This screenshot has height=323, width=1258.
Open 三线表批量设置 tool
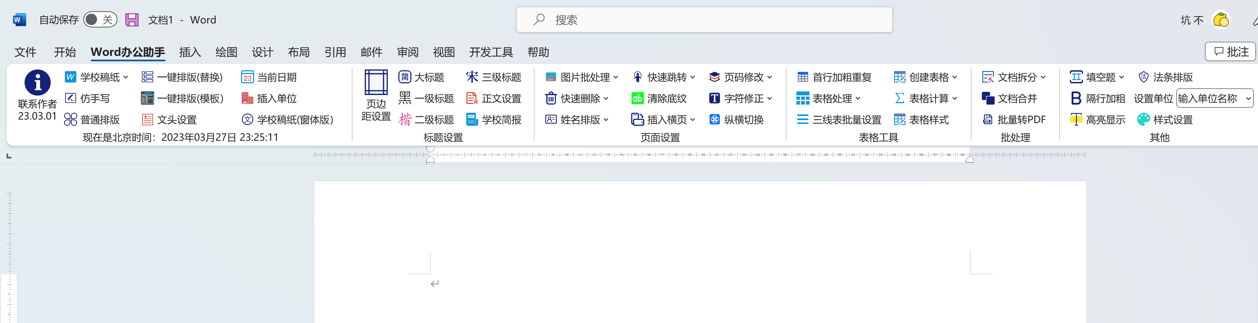(x=838, y=120)
